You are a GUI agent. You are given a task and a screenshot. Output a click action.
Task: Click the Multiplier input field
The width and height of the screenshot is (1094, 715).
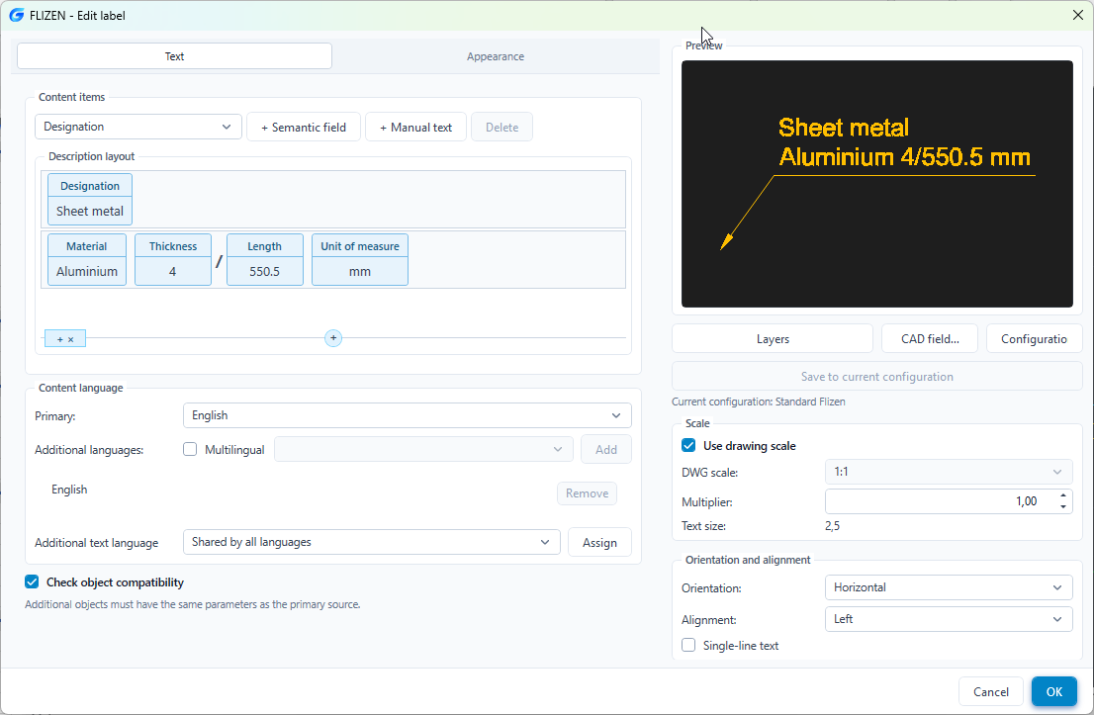(940, 501)
